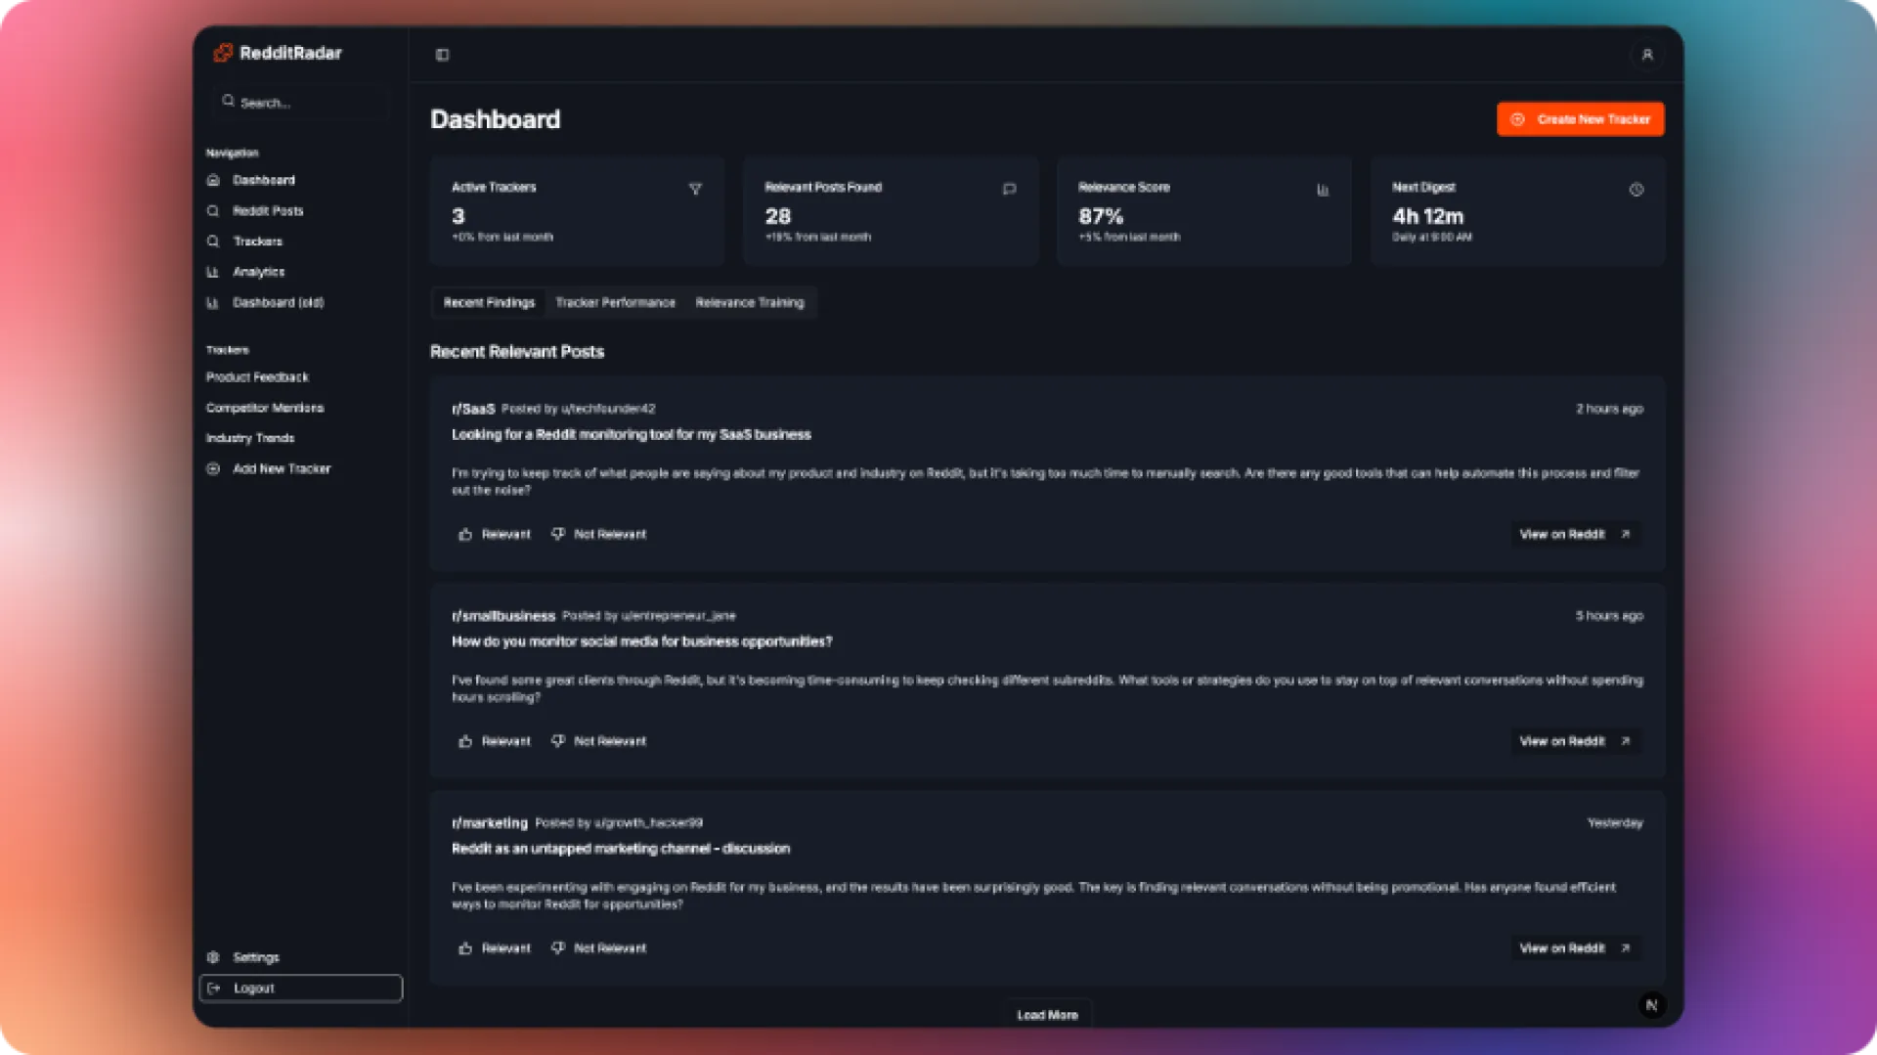1877x1055 pixels.
Task: Click Logout in the sidebar
Action: (x=300, y=989)
